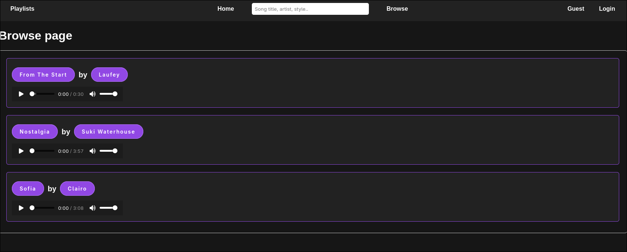Image resolution: width=627 pixels, height=252 pixels.
Task: Open the Suki Waterhouse artist tag
Action: (x=109, y=132)
